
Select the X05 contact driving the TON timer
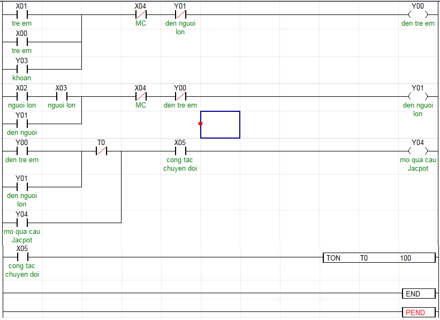tap(21, 257)
